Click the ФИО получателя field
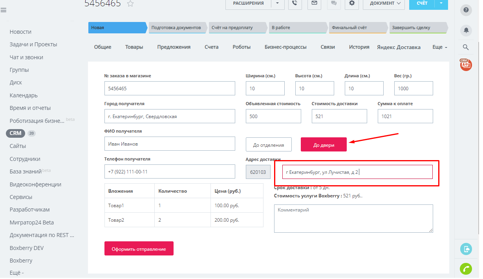 point(170,144)
